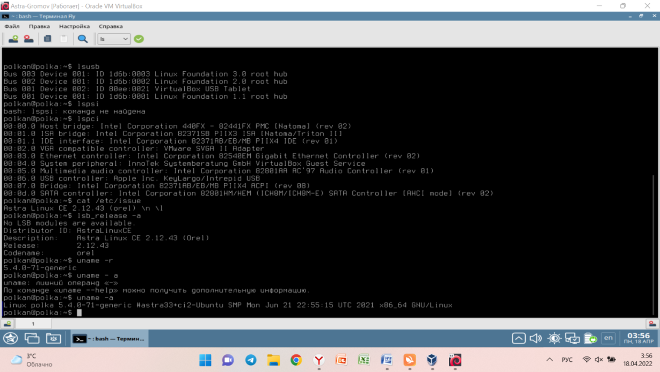Click Fly battery update tray icon
This screenshot has height=372, width=660.
591,338
